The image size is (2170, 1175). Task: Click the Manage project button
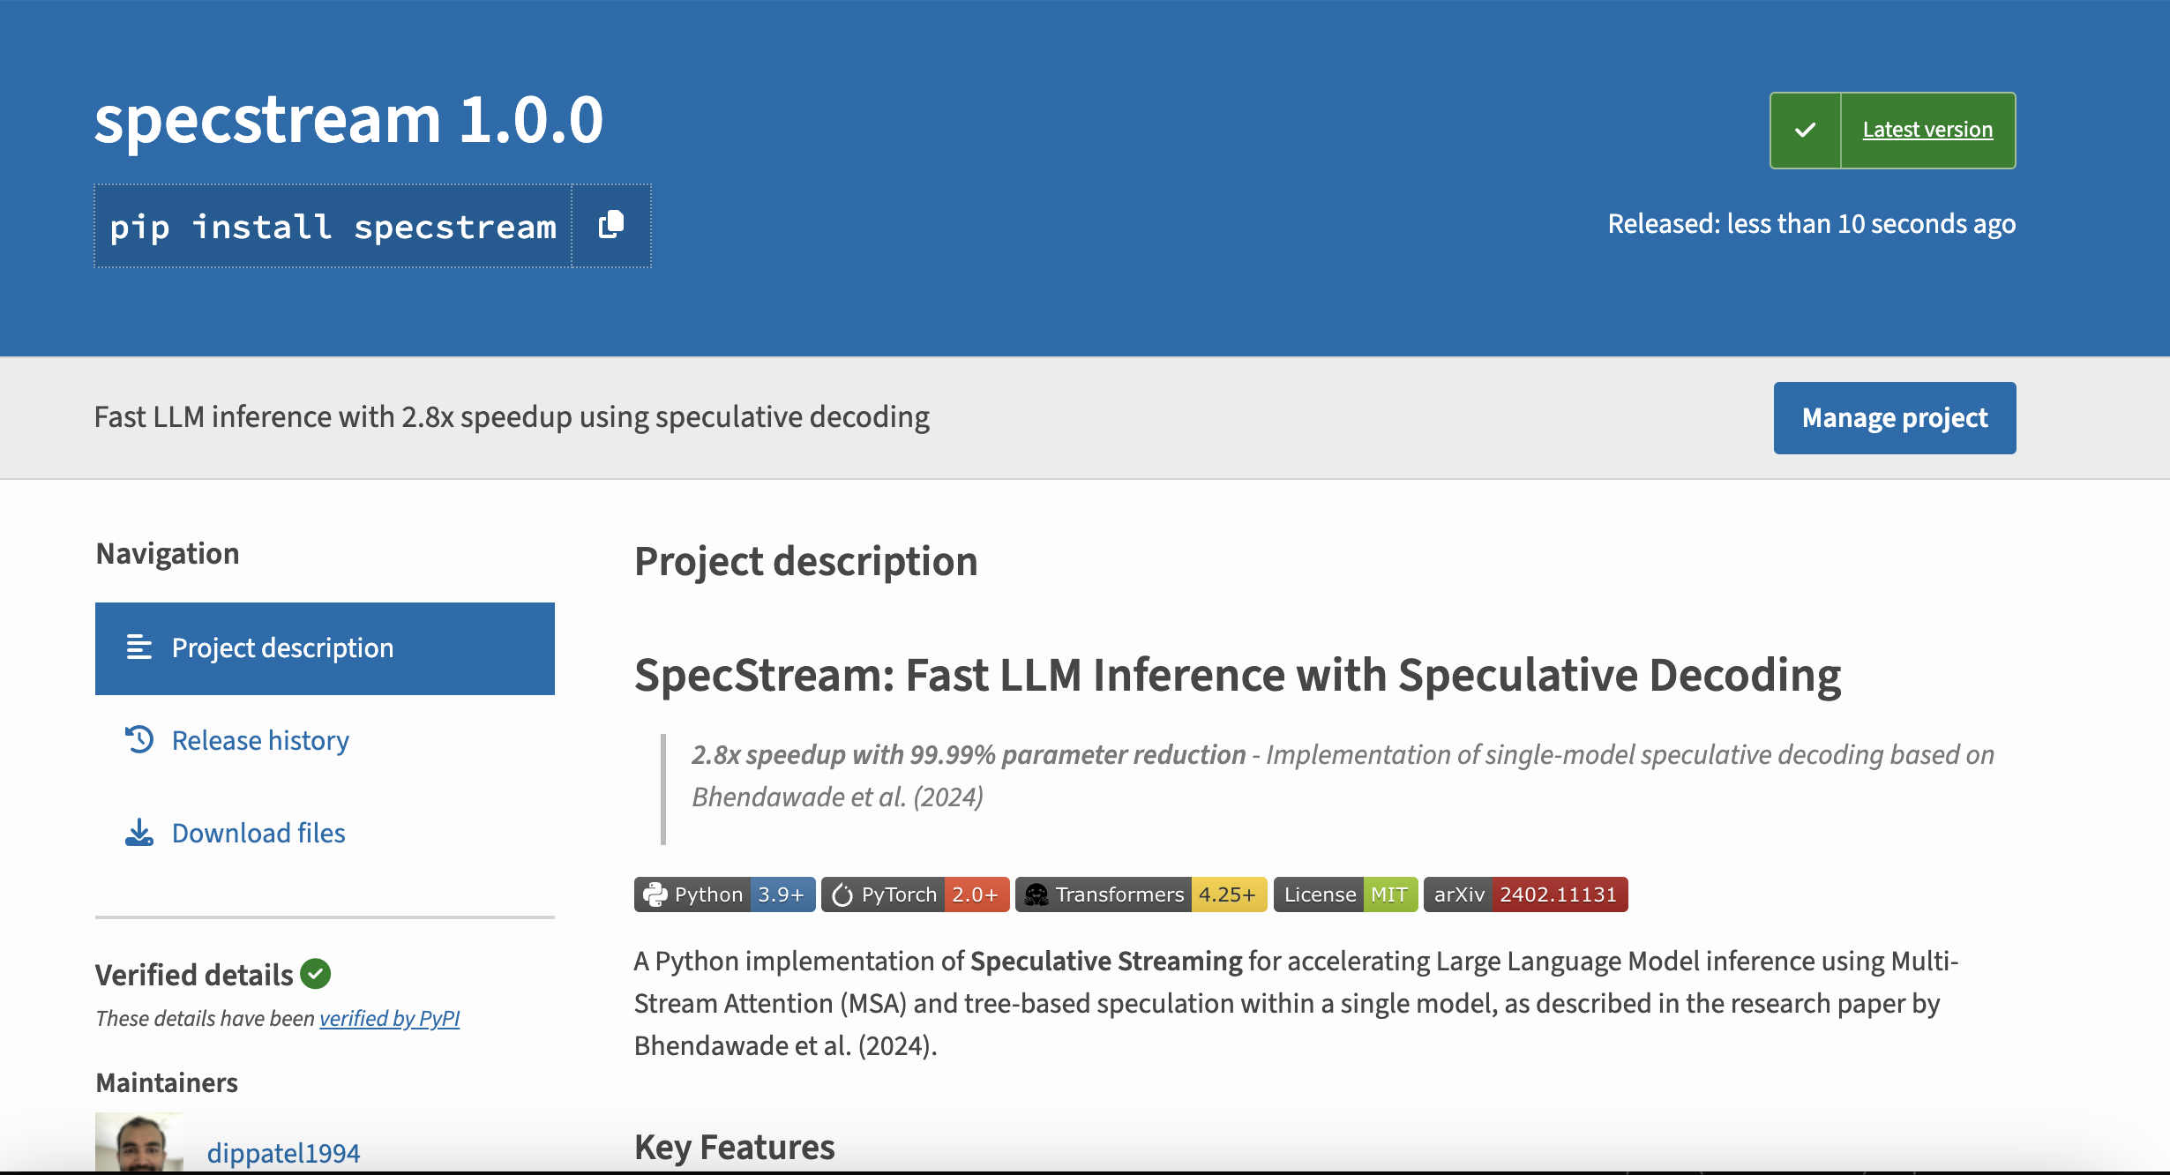1894,418
